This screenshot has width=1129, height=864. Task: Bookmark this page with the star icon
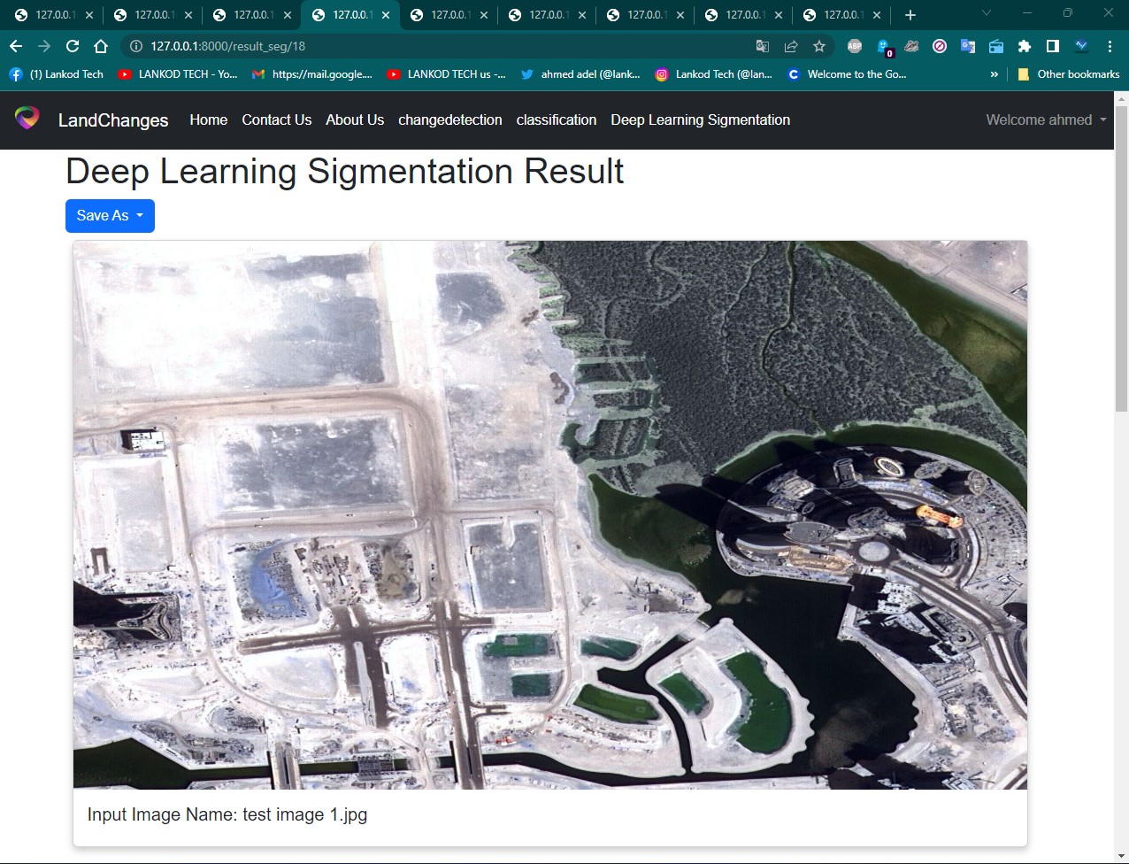[819, 46]
